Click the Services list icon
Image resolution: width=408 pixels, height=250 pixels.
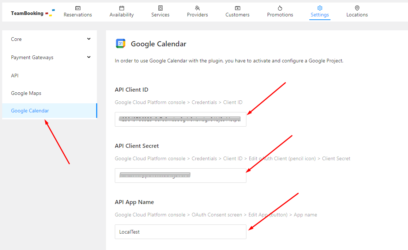click(160, 7)
